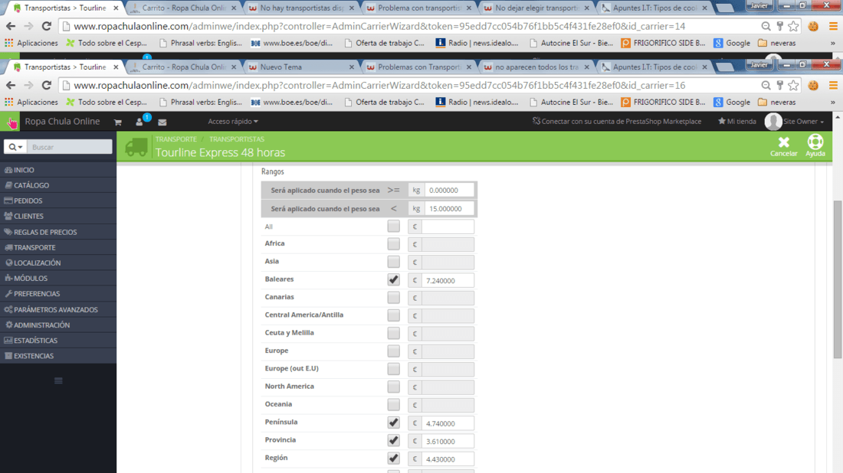The width and height of the screenshot is (843, 473).
Task: Edit the lower weight limit 0.000000 field
Action: click(449, 190)
